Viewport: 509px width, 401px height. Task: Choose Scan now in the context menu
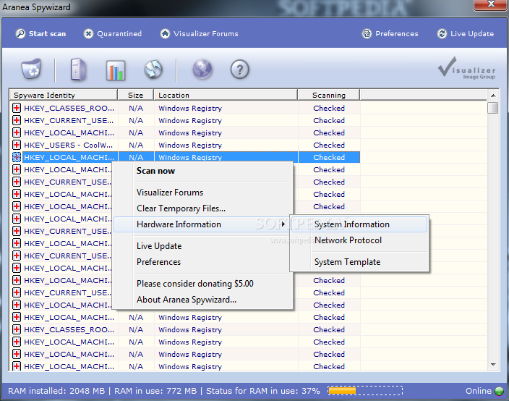(202, 171)
